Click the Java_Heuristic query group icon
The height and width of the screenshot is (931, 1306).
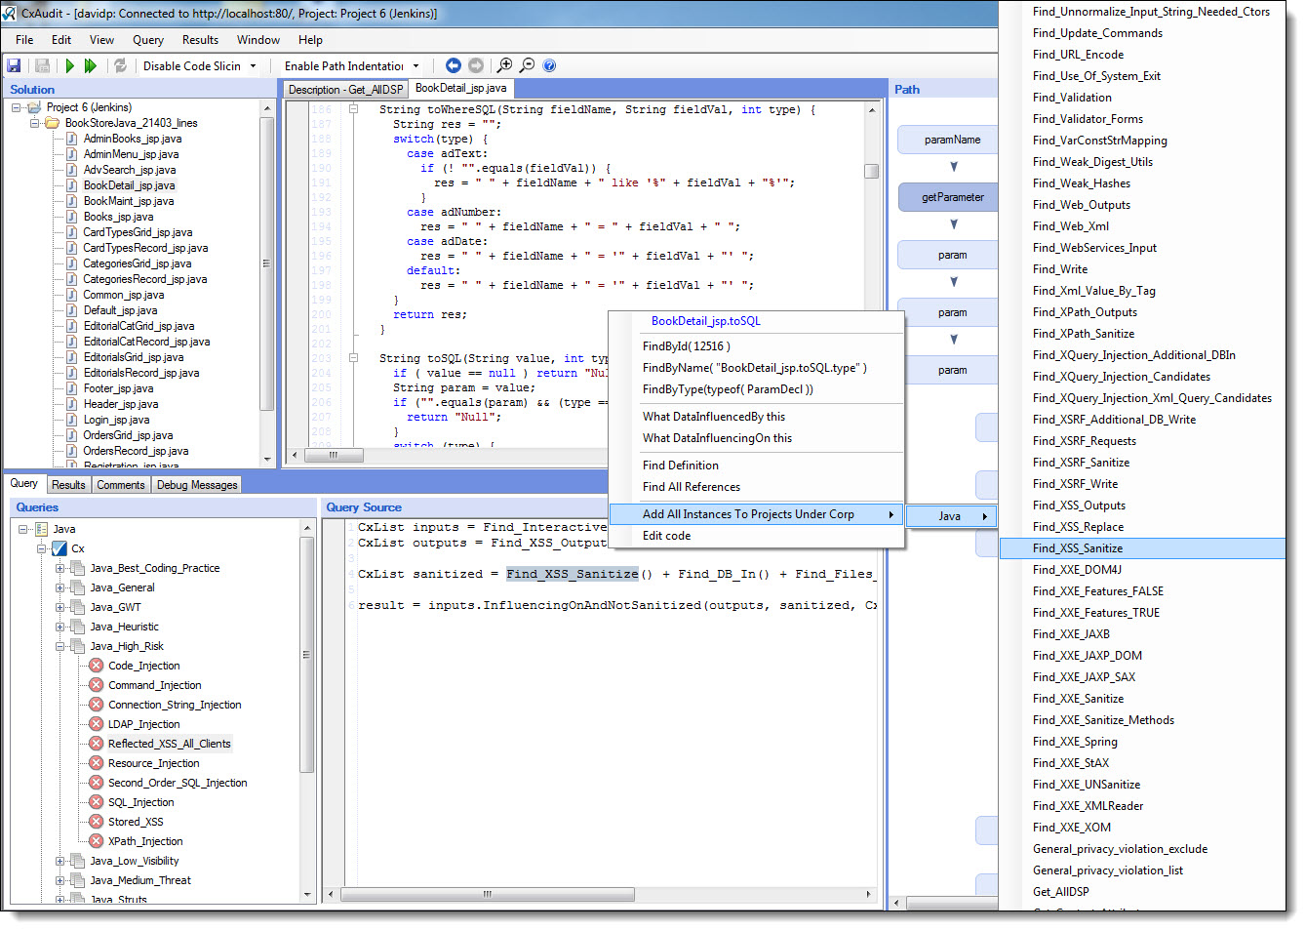coord(77,627)
